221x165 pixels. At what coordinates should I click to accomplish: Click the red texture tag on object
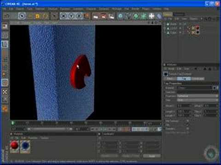click(198, 28)
